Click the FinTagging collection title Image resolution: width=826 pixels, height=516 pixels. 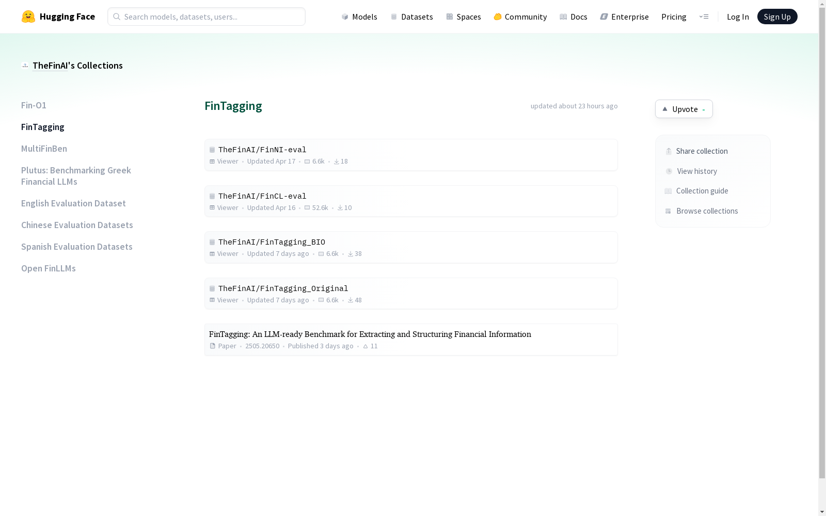coord(233,106)
